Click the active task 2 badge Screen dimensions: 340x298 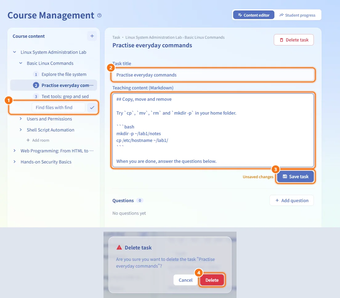click(x=36, y=85)
